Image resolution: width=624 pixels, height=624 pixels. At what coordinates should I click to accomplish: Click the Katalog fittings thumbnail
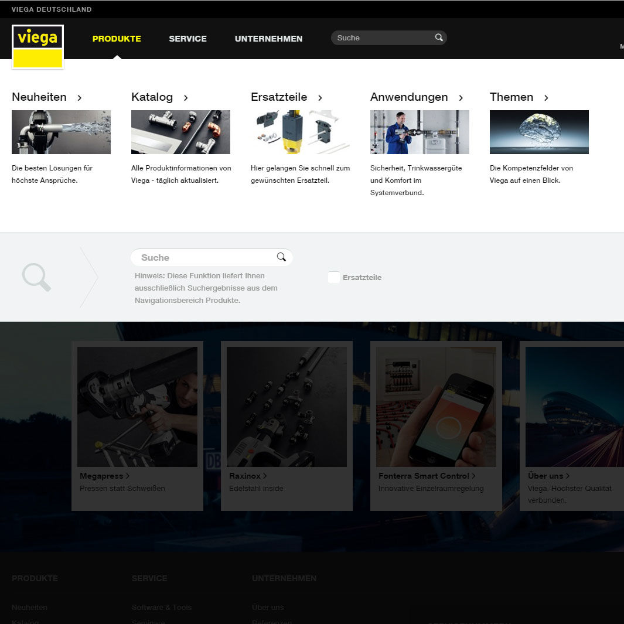[180, 132]
